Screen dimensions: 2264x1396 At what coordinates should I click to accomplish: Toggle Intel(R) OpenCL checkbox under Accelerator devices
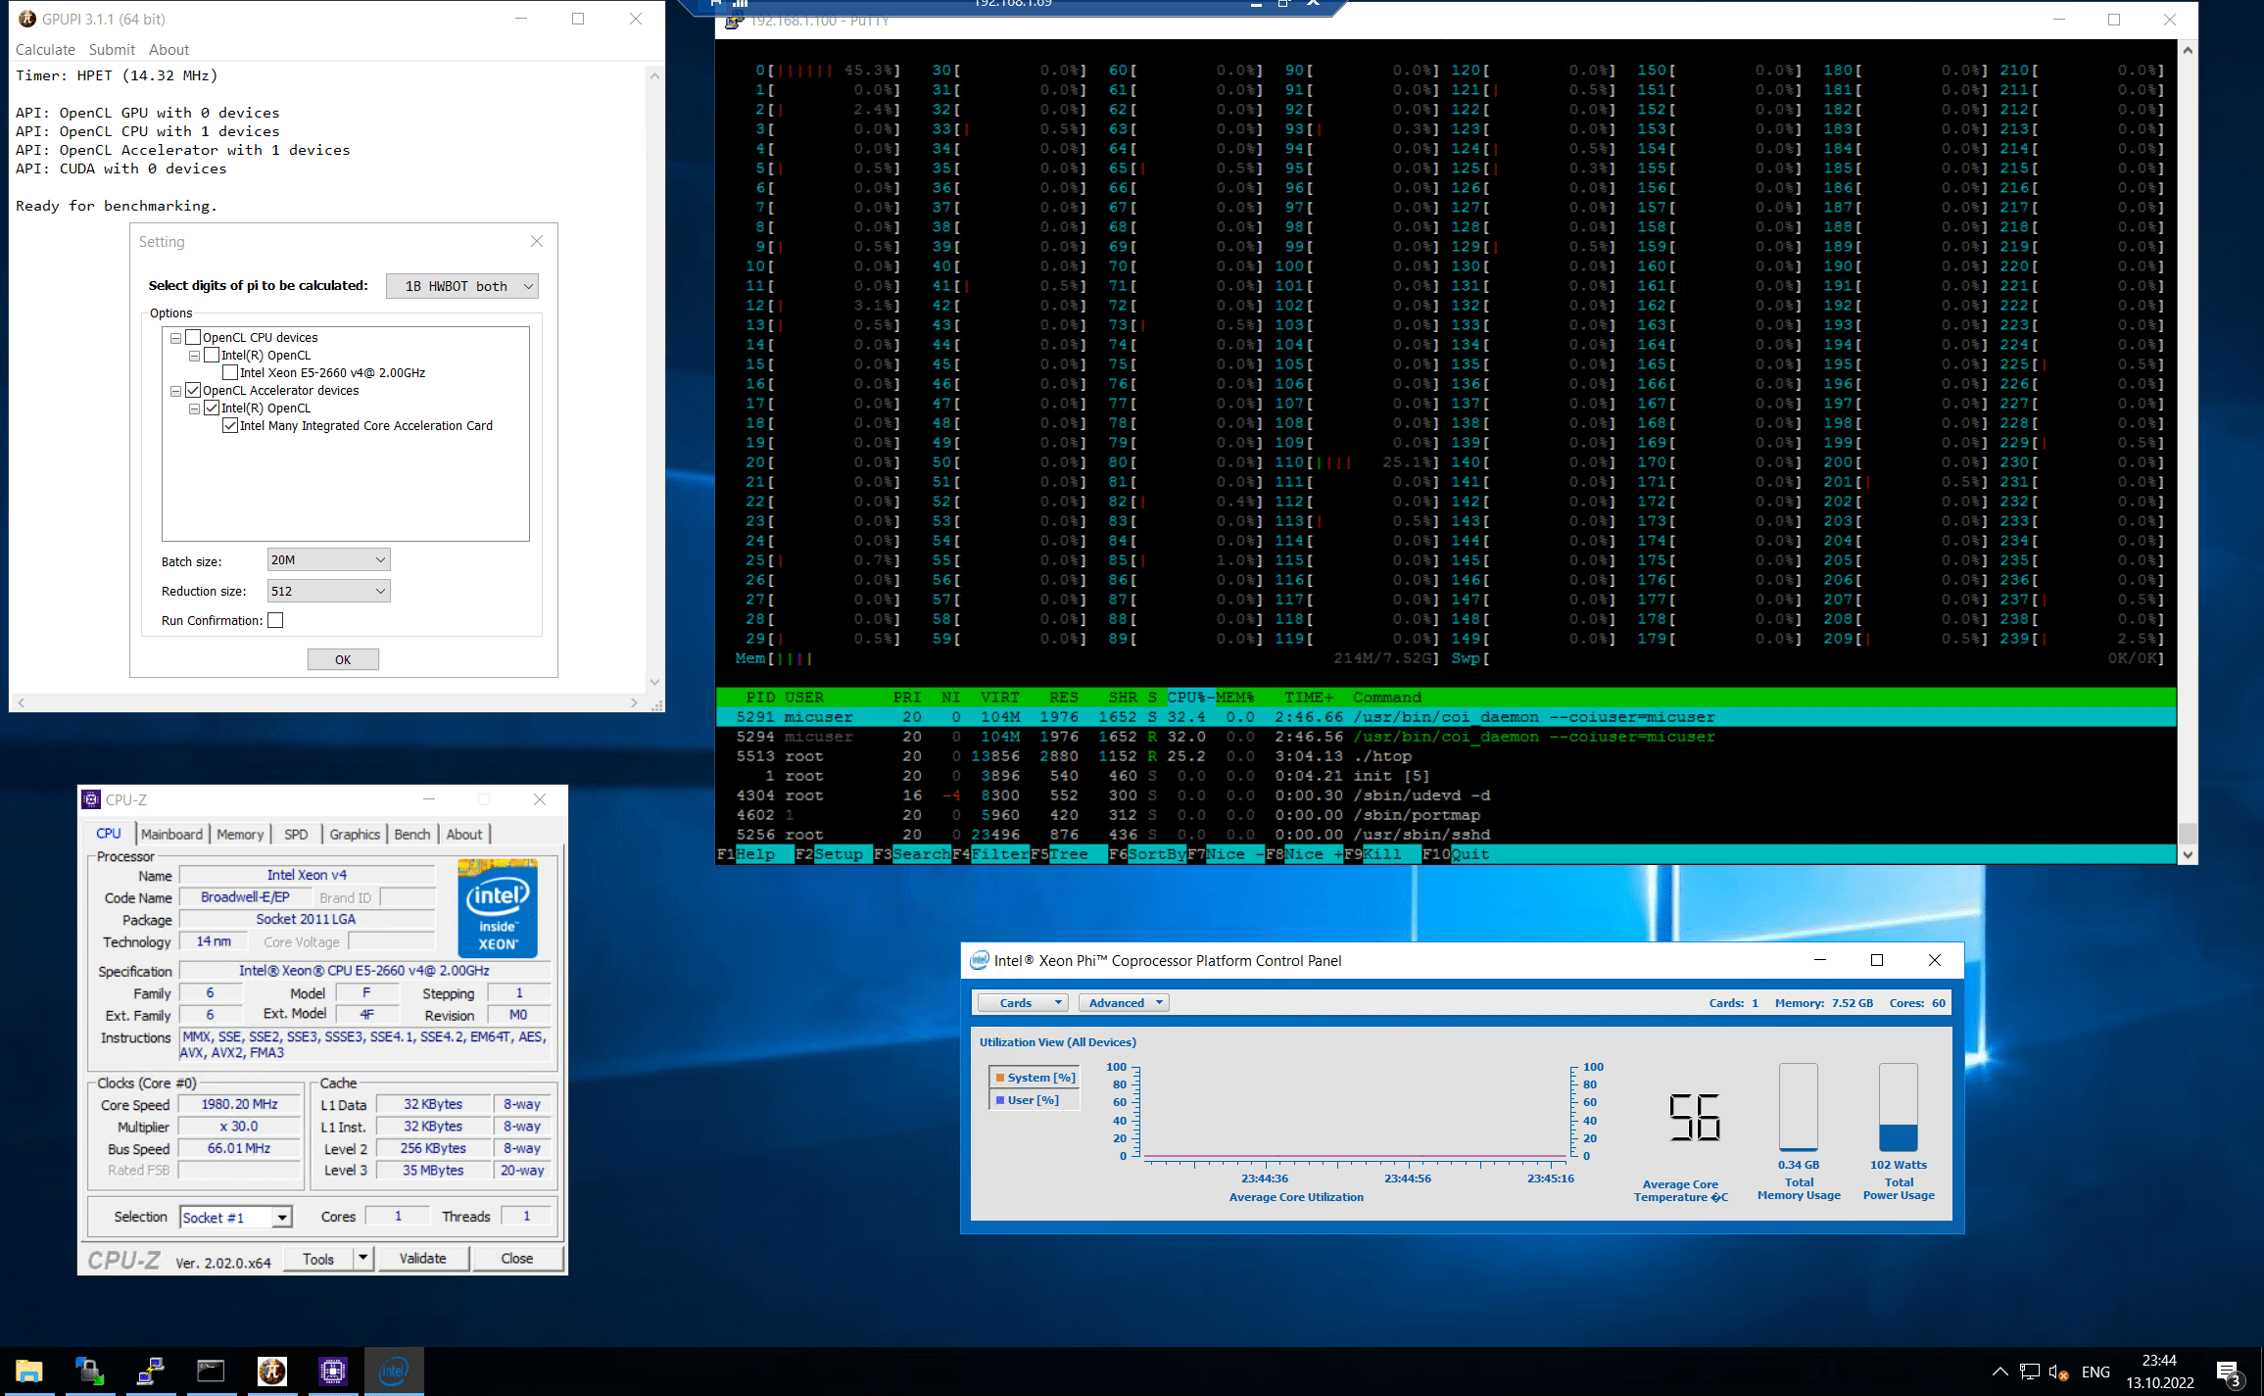[211, 408]
